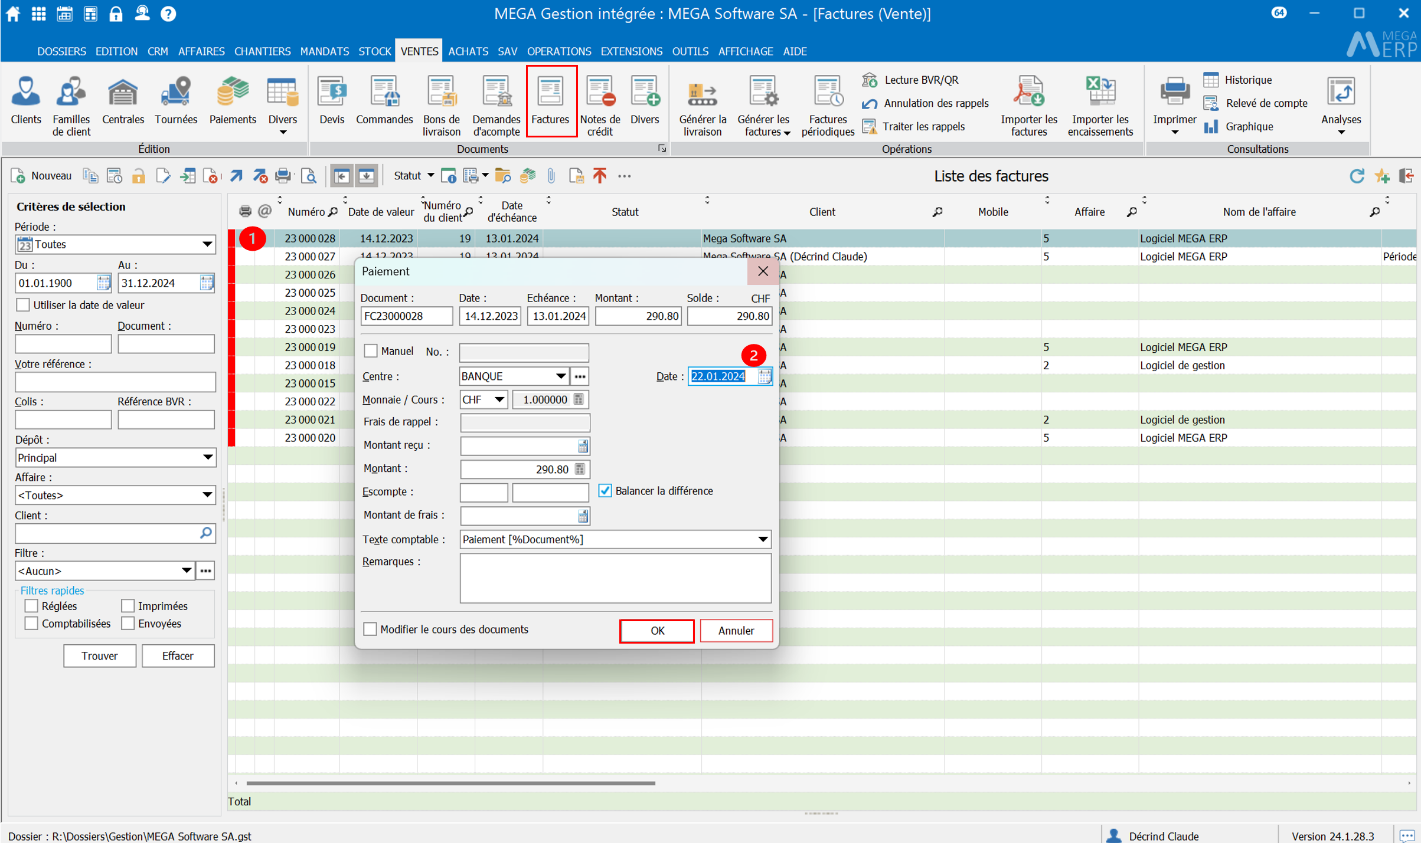Click the Nouveau toolbar button

pos(41,176)
